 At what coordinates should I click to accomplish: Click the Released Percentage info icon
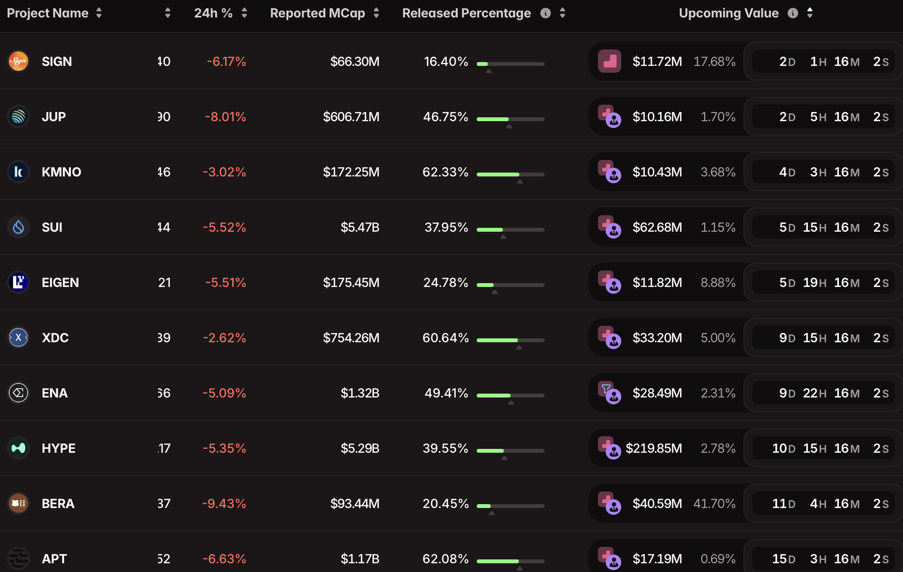click(x=546, y=13)
